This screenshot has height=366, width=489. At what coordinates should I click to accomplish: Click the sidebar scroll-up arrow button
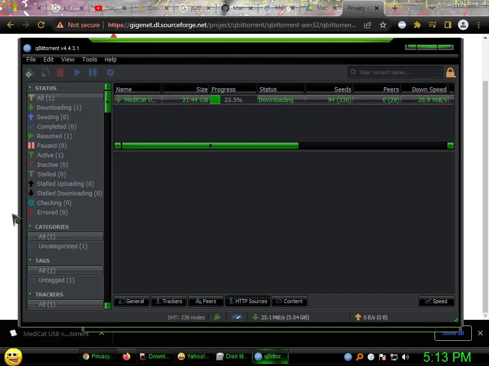coord(107,87)
